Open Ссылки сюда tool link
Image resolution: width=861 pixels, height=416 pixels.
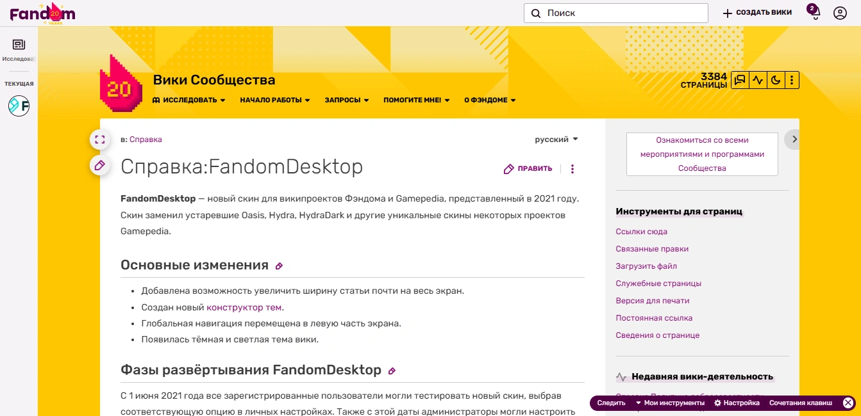coord(641,232)
